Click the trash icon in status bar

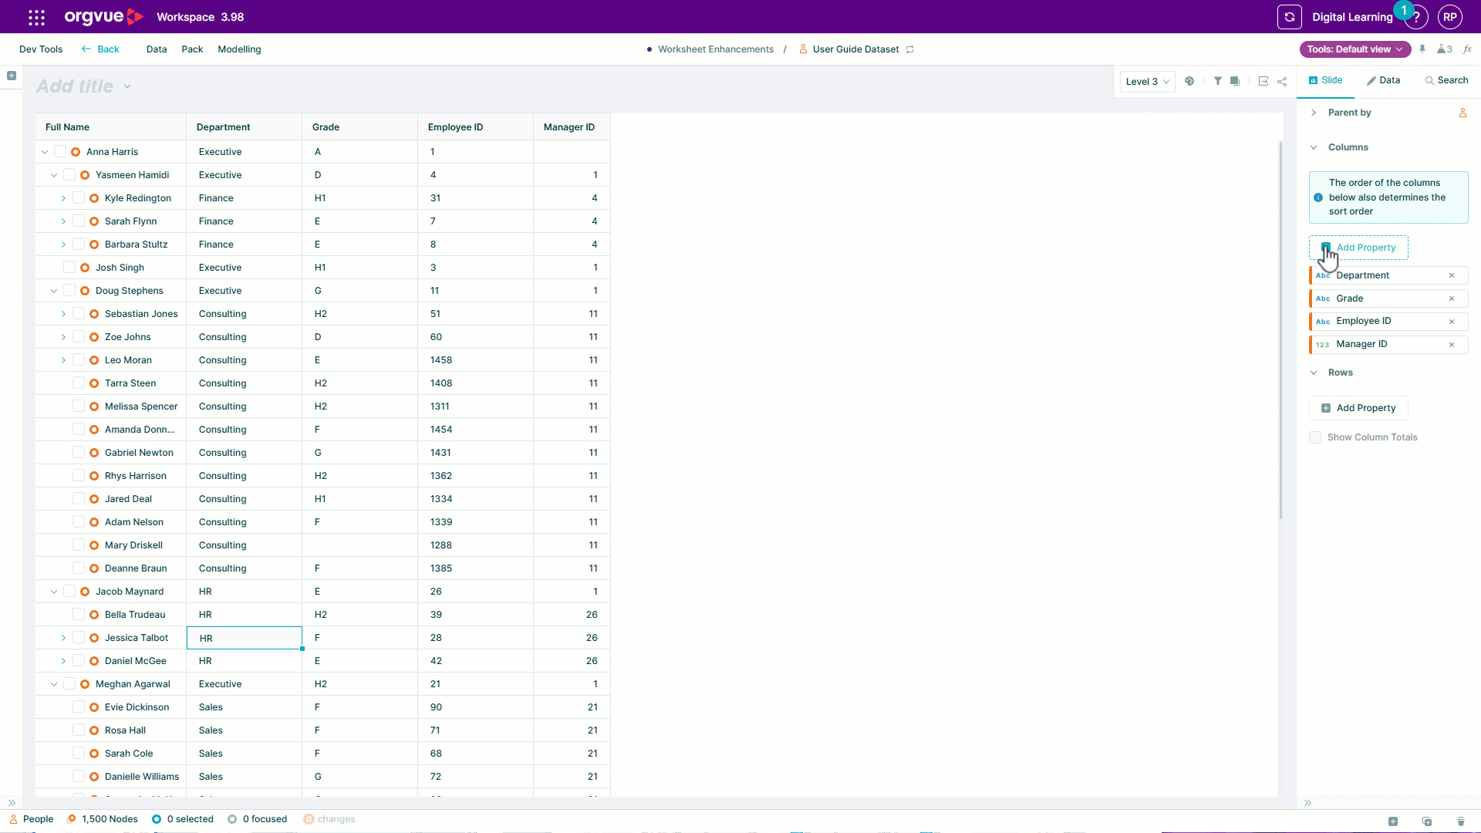[x=1461, y=821]
